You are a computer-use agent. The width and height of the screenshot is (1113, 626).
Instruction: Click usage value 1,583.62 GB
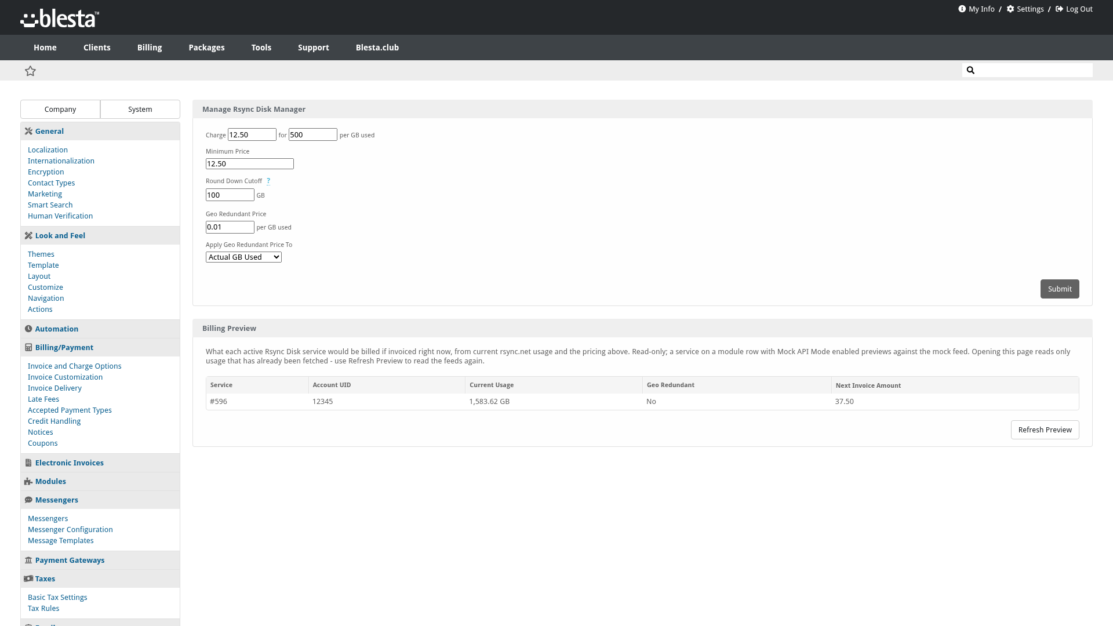coord(489,401)
